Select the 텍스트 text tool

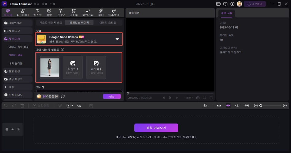point(37,13)
